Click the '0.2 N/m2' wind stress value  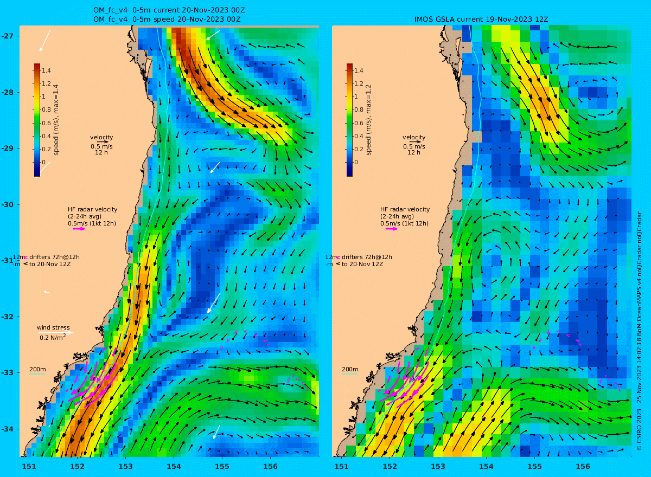(x=53, y=337)
